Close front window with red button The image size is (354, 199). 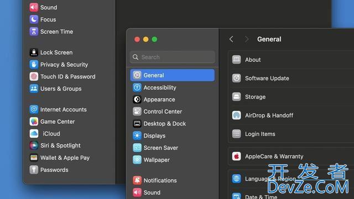click(137, 39)
